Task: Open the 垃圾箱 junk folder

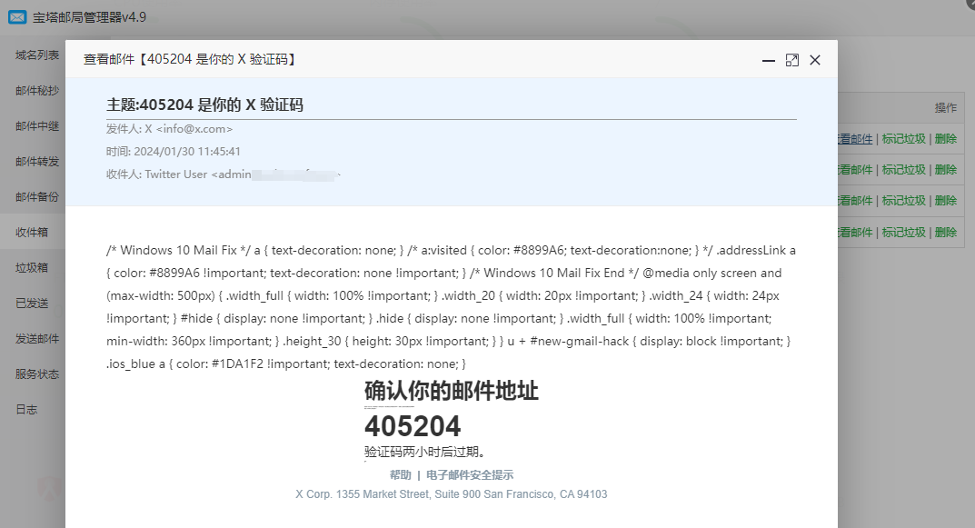Action: [32, 268]
